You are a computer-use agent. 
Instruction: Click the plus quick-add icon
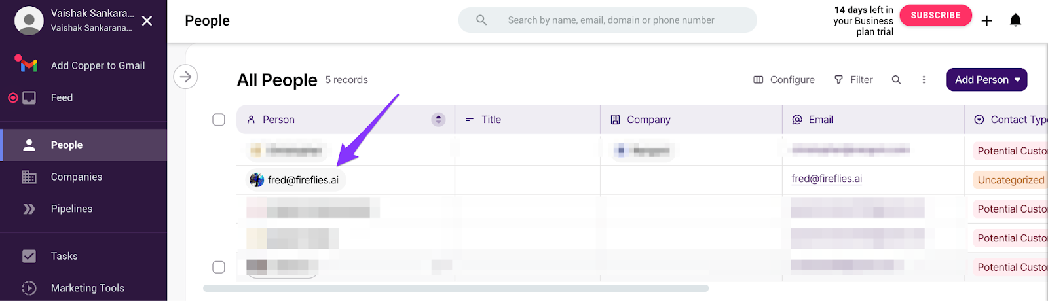(986, 21)
